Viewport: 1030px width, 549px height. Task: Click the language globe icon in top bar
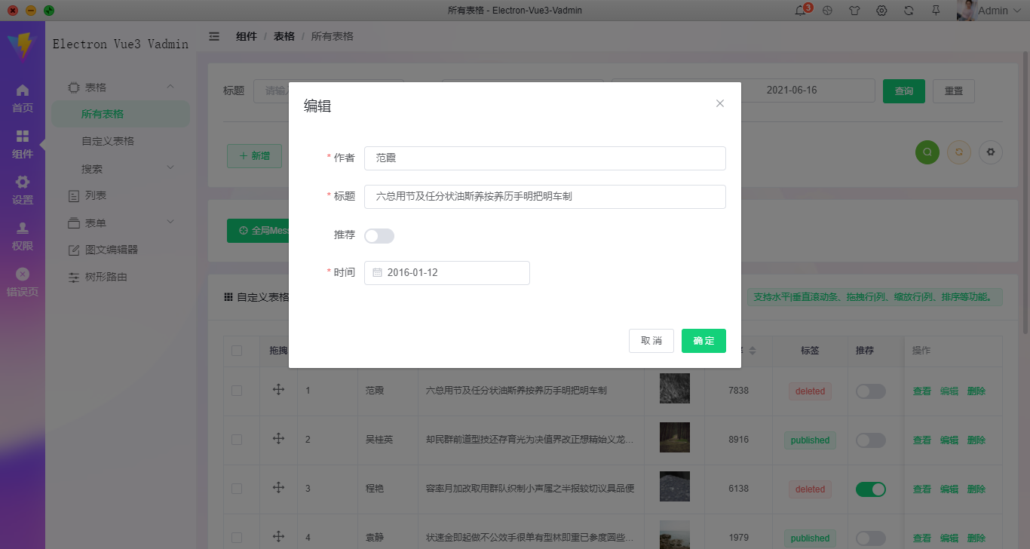coord(826,11)
